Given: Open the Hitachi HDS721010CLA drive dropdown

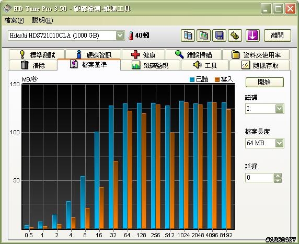Looking at the screenshot, I should click(x=120, y=36).
